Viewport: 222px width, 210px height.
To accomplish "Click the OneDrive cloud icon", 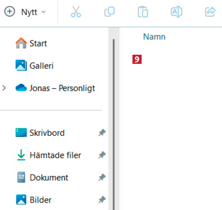I will (21, 88).
